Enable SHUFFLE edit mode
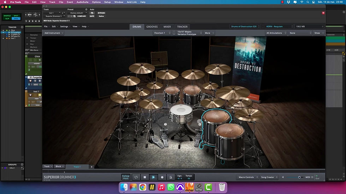Image resolution: width=346 pixels, height=194 pixels. click(7, 16)
